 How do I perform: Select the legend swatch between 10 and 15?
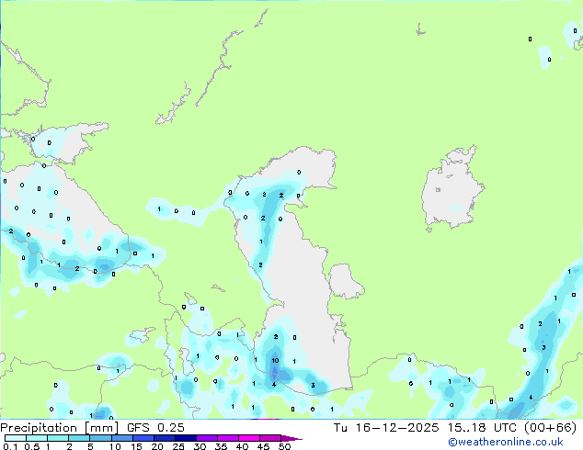122,438
